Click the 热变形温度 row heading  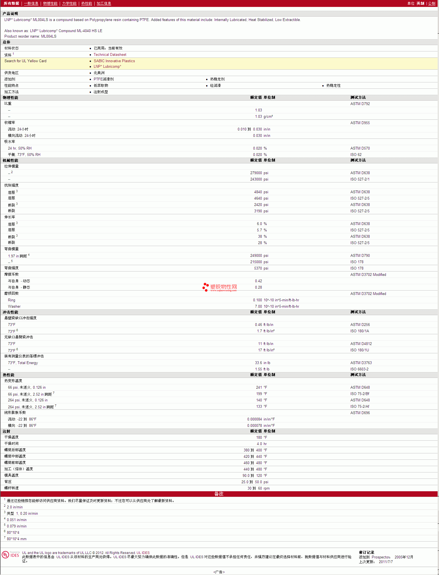pos(13,381)
